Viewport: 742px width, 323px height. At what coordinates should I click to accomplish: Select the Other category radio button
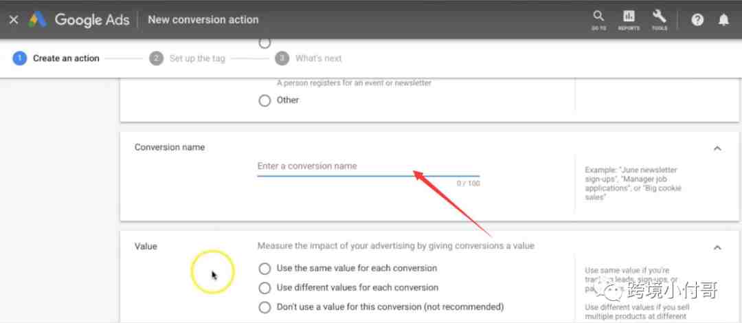pyautogui.click(x=265, y=100)
